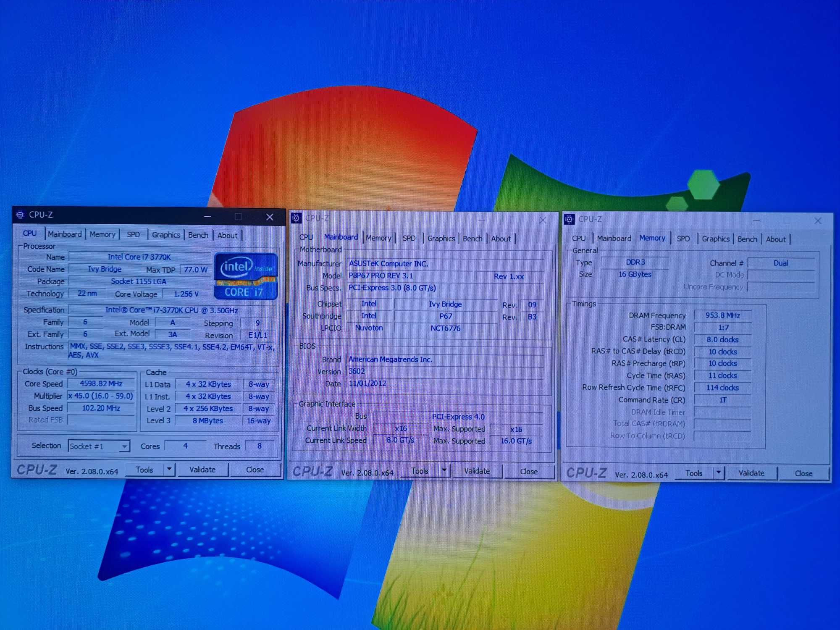
Task: Open Bench tab in the left CPU-Z window
Action: [x=198, y=235]
